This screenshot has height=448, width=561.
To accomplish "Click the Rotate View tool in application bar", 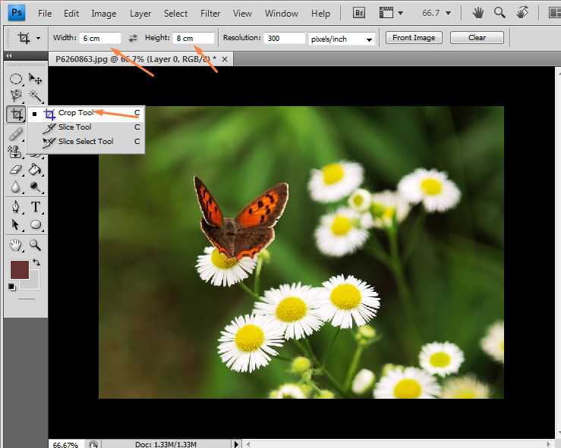I will (x=522, y=13).
